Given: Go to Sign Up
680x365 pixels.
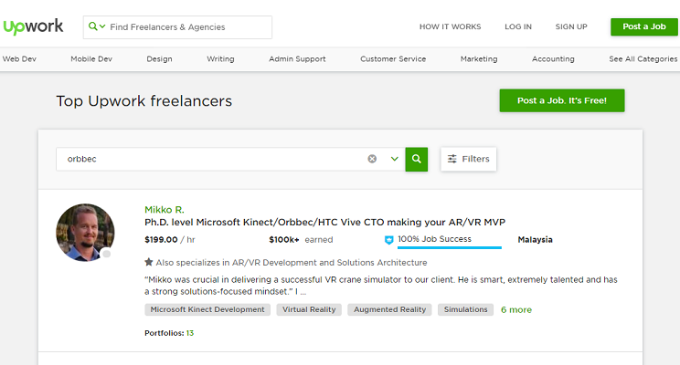Looking at the screenshot, I should pos(571,26).
